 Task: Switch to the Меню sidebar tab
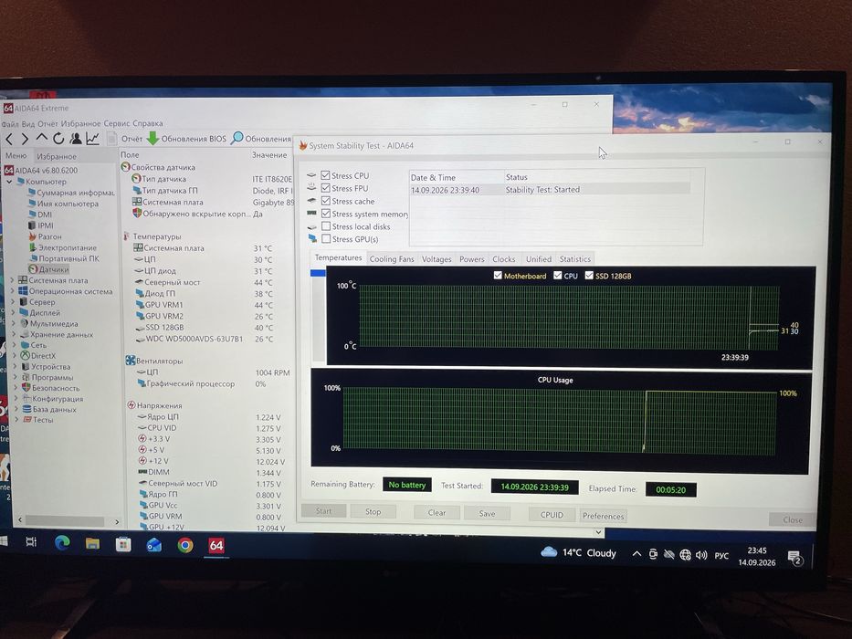(16, 156)
